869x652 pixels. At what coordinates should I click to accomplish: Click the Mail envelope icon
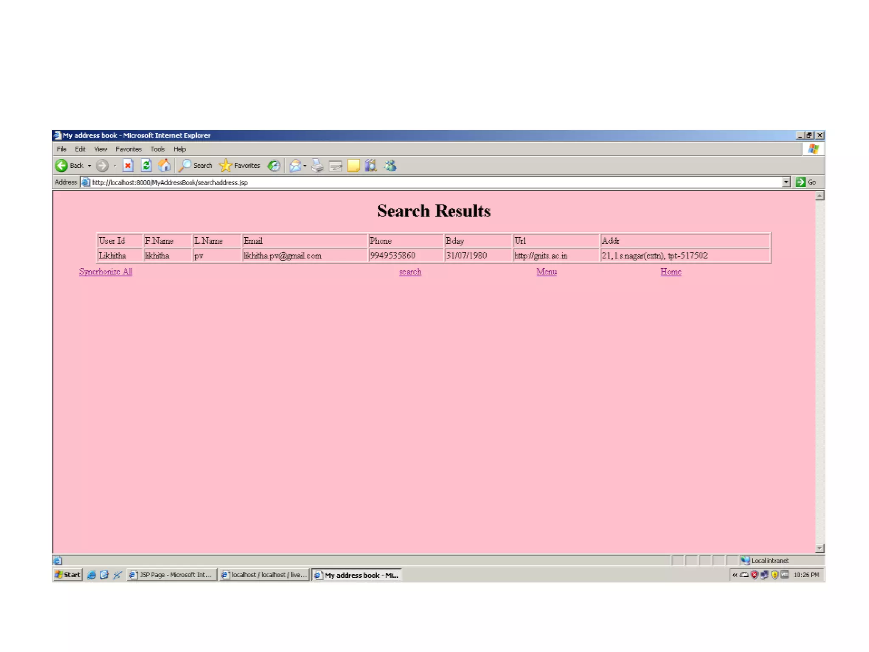coord(295,166)
